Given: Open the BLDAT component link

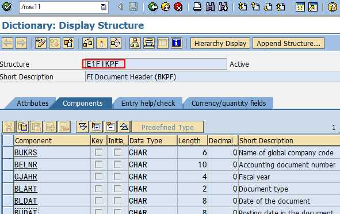Looking at the screenshot, I should click(26, 201).
